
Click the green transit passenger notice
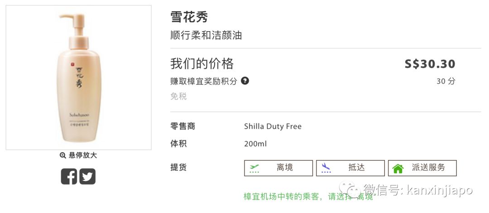(x=308, y=197)
